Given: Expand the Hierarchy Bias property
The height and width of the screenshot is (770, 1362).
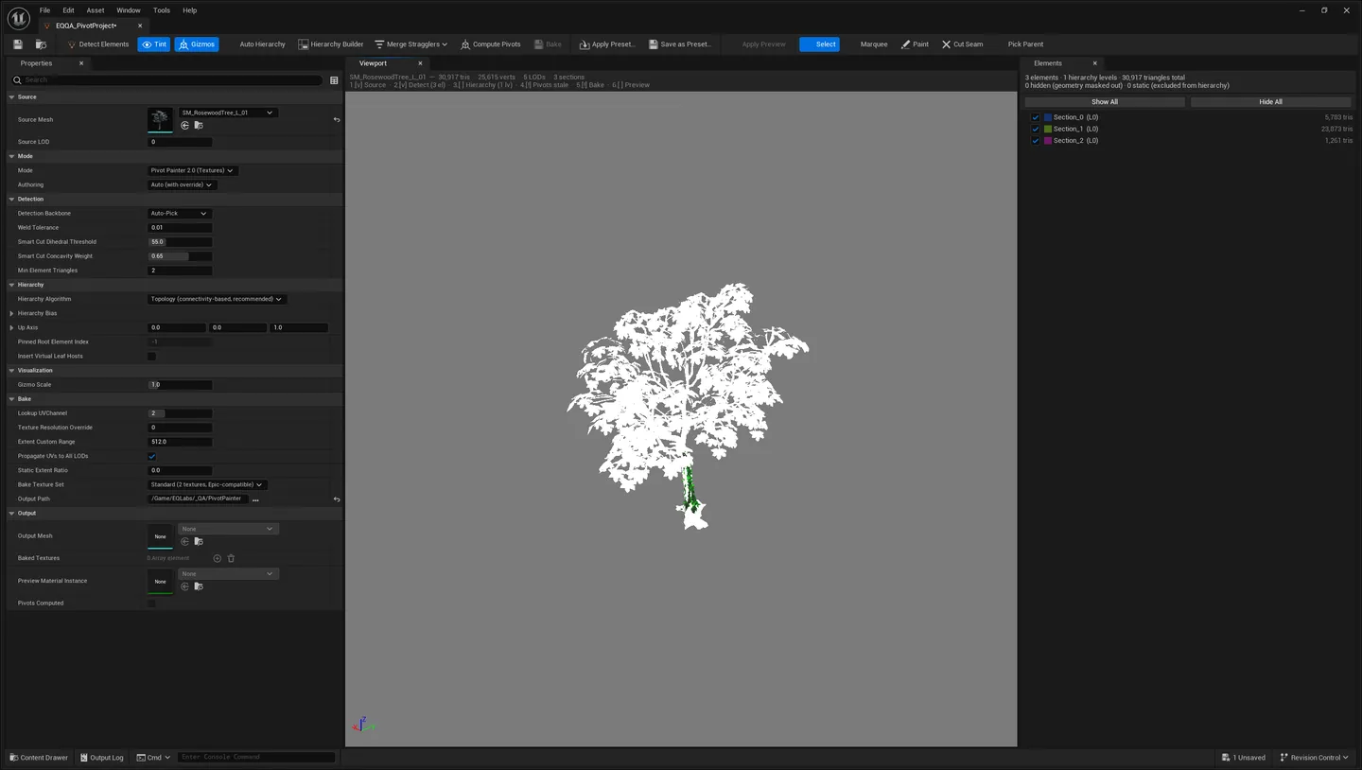Looking at the screenshot, I should coord(11,313).
